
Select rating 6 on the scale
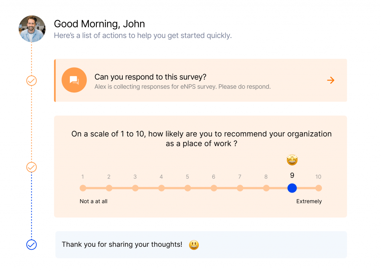(x=214, y=188)
